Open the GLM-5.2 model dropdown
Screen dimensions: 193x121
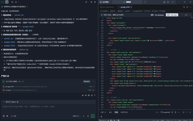[76, 116]
